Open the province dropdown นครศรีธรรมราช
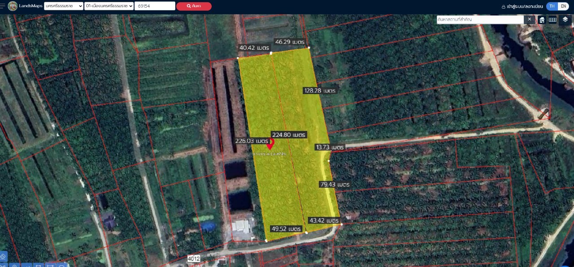This screenshot has width=574, height=267. tap(64, 6)
